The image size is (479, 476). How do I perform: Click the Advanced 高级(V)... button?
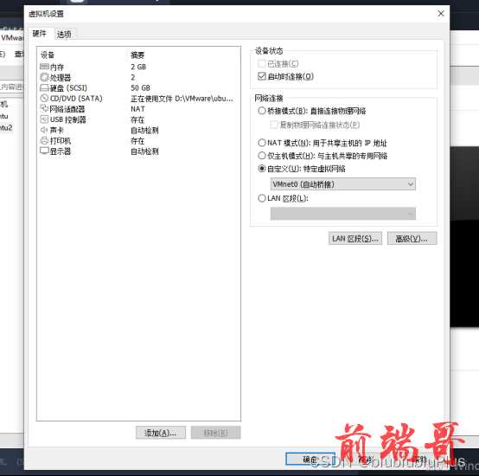[412, 239]
